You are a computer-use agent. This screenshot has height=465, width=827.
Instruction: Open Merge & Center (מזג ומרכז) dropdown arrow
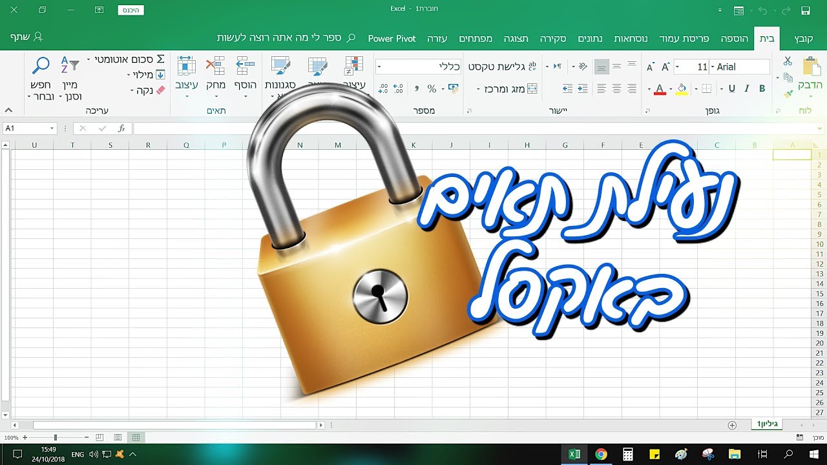point(479,88)
